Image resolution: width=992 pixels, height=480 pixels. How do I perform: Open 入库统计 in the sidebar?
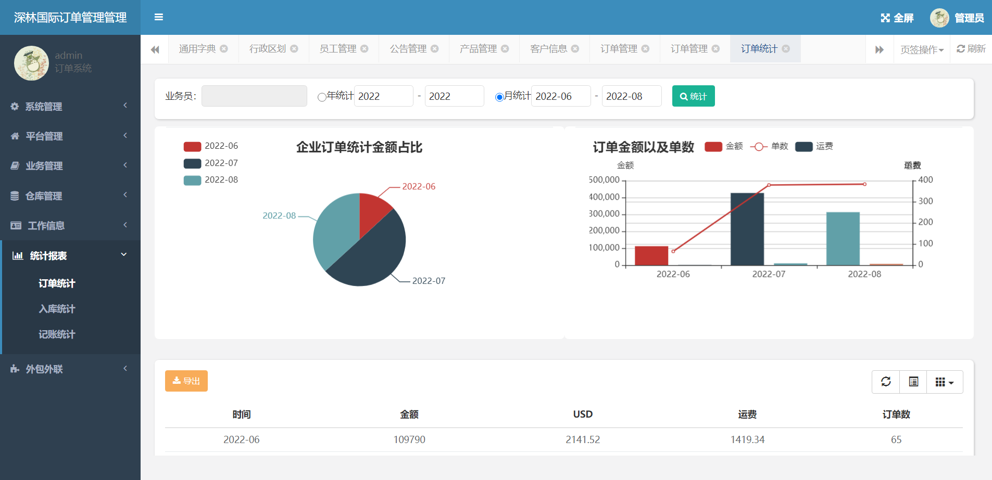(x=57, y=308)
